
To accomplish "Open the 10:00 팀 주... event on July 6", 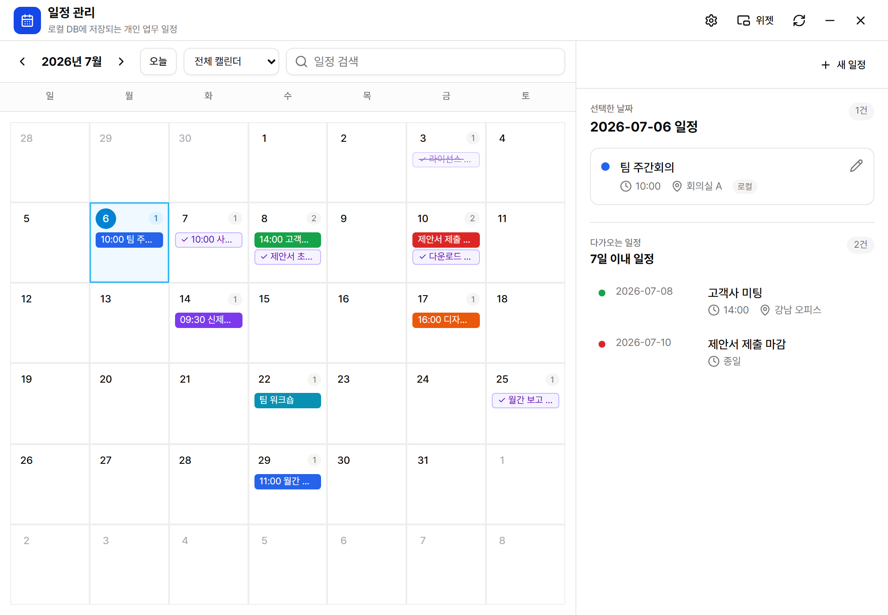I will [x=129, y=240].
